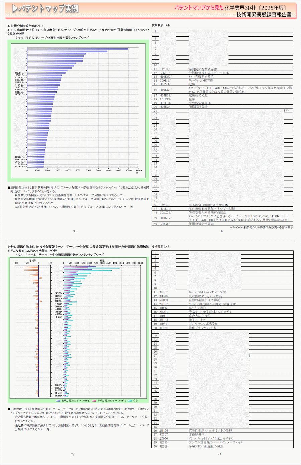Click the 増減数 axis label on lower chart
The width and height of the screenshot is (301, 465).
[x=33, y=260]
